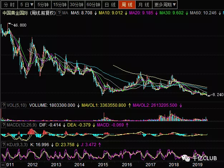Click the MA60: 10.246 value
Viewport: 224px width, 168px height.
tap(203, 13)
